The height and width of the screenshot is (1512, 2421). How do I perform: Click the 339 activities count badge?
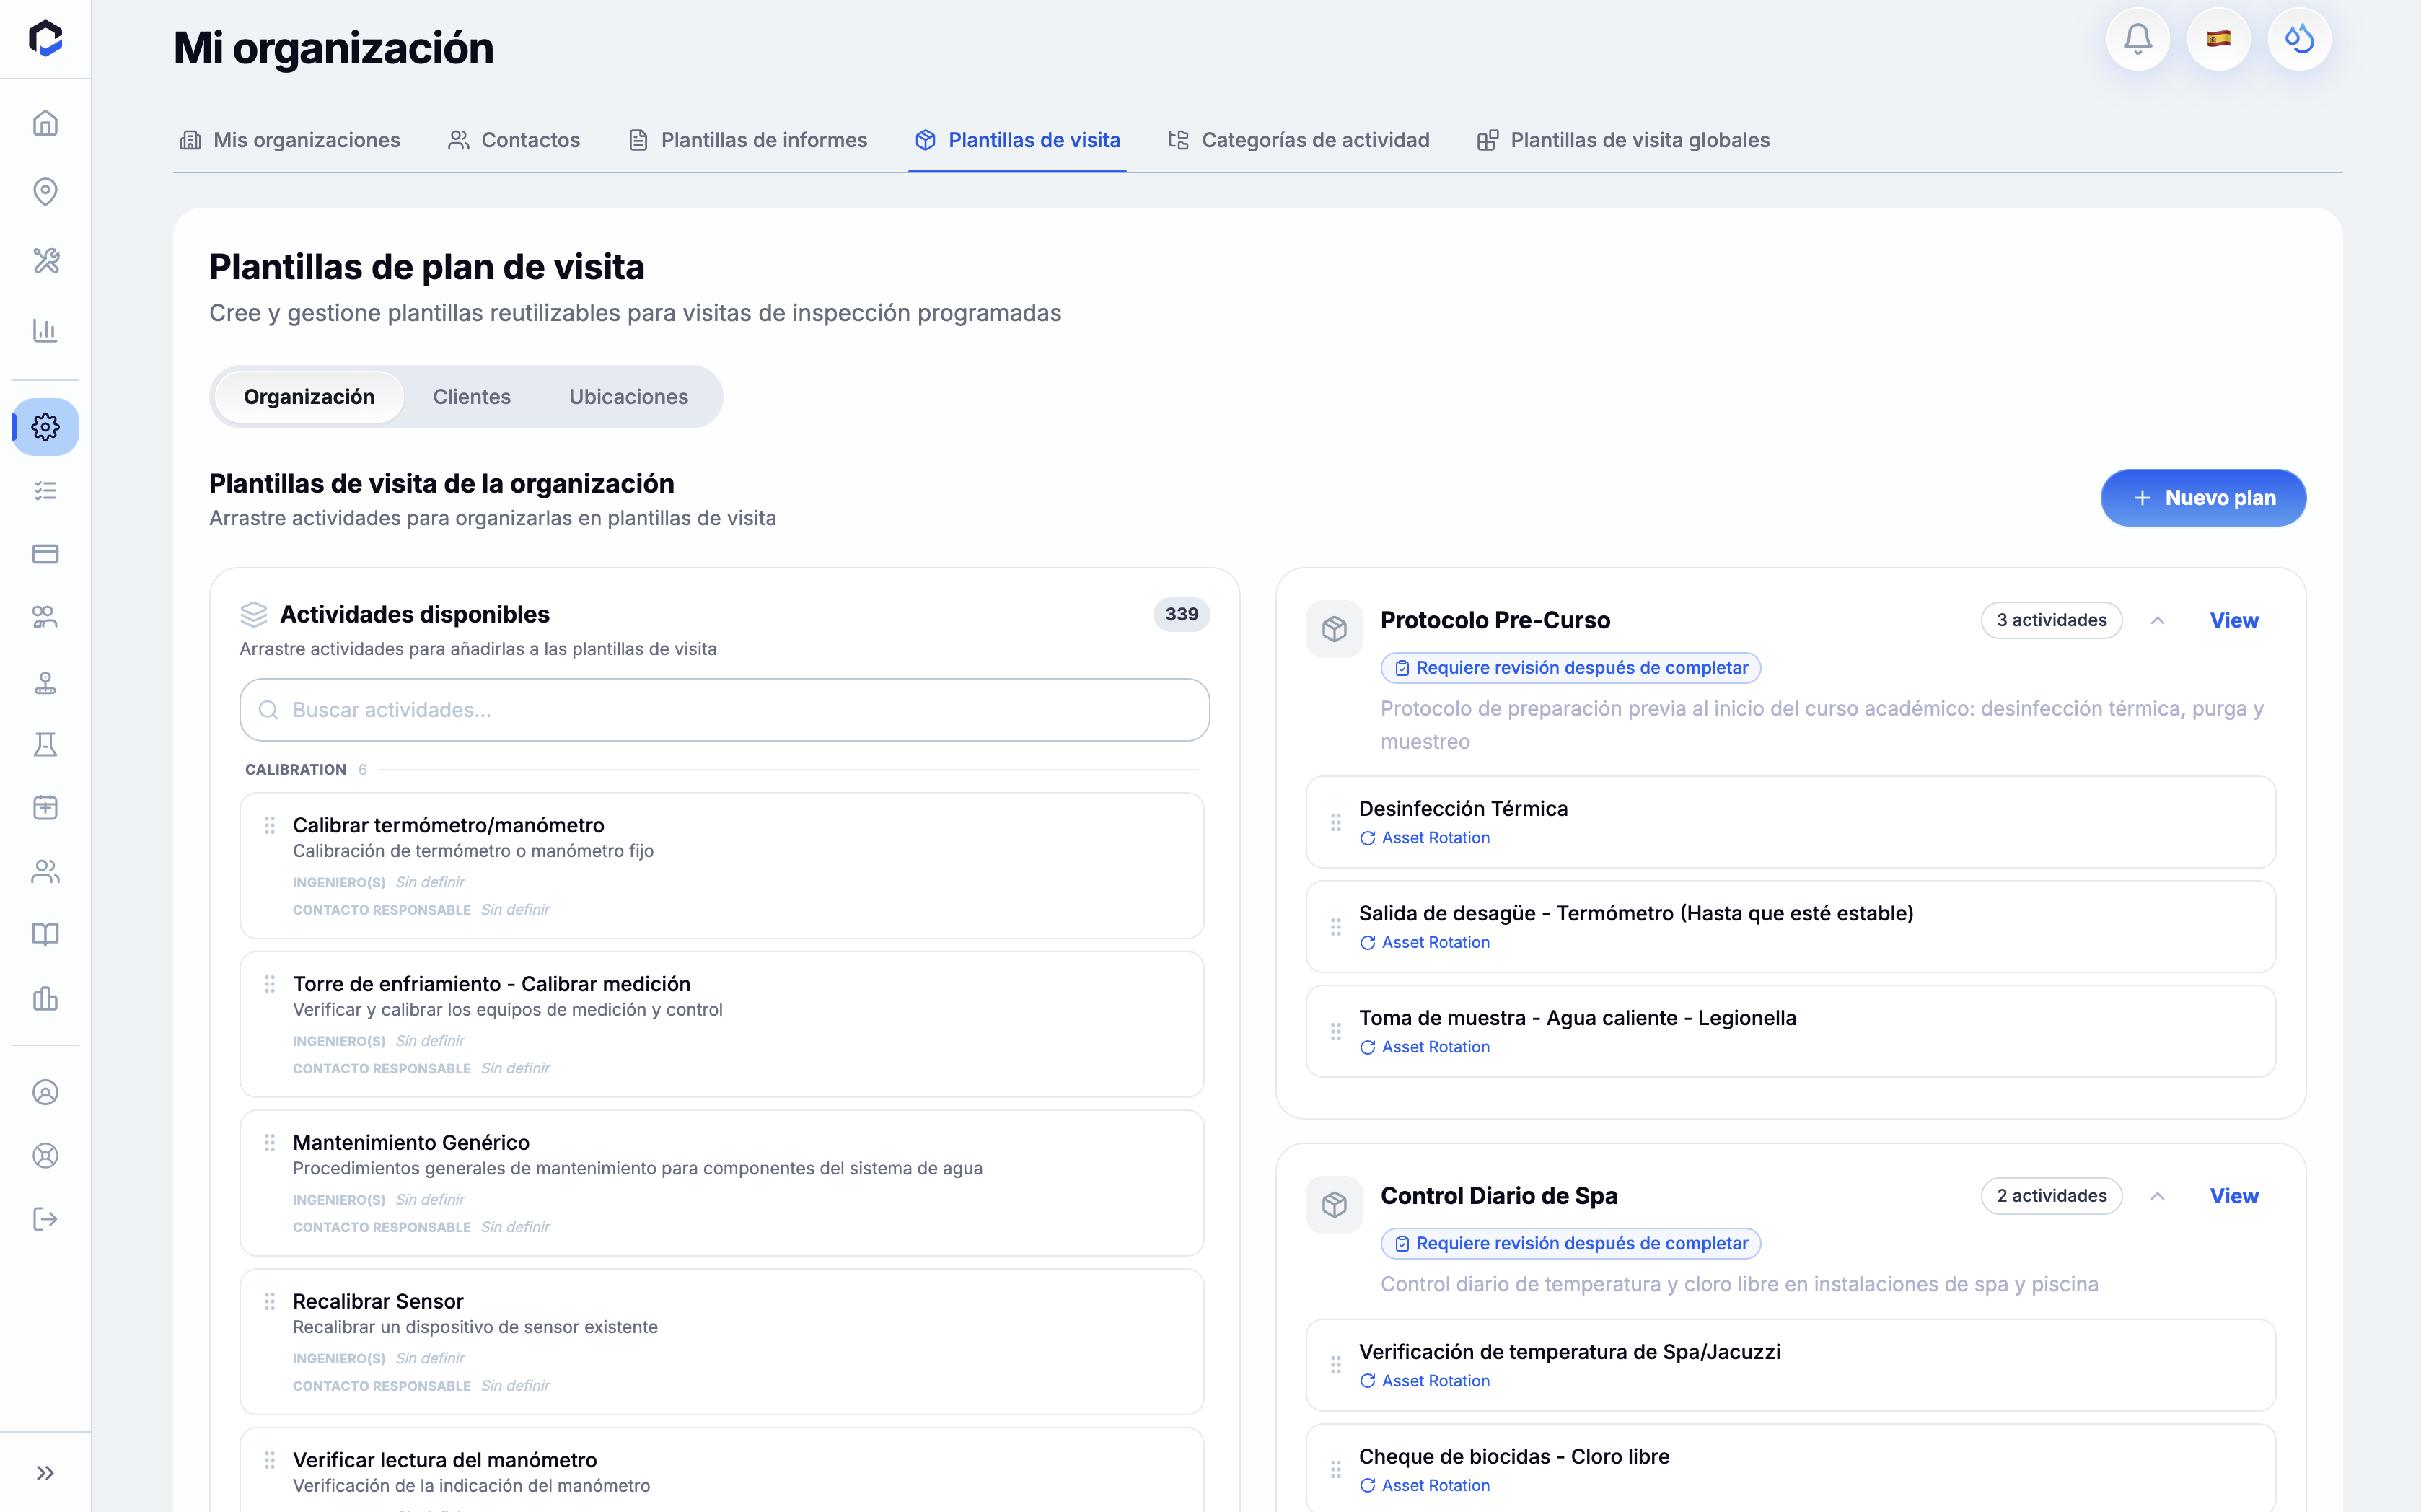1182,615
